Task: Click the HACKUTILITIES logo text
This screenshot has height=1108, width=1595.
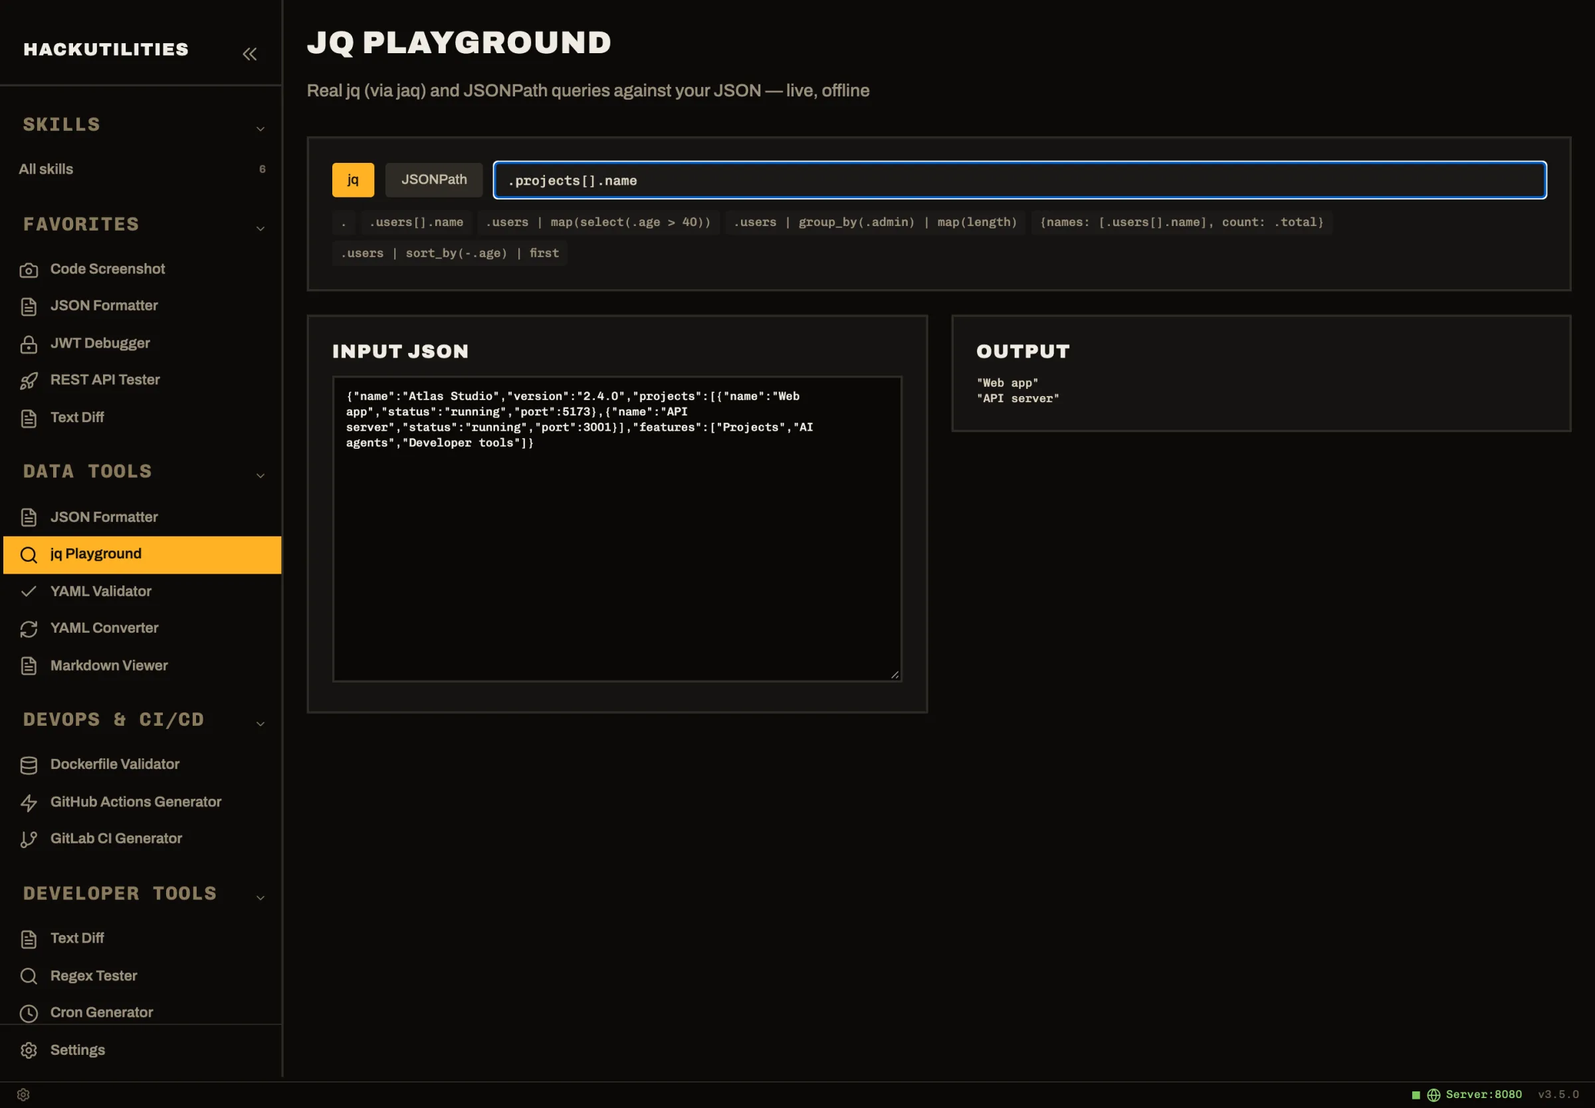Action: [106, 49]
